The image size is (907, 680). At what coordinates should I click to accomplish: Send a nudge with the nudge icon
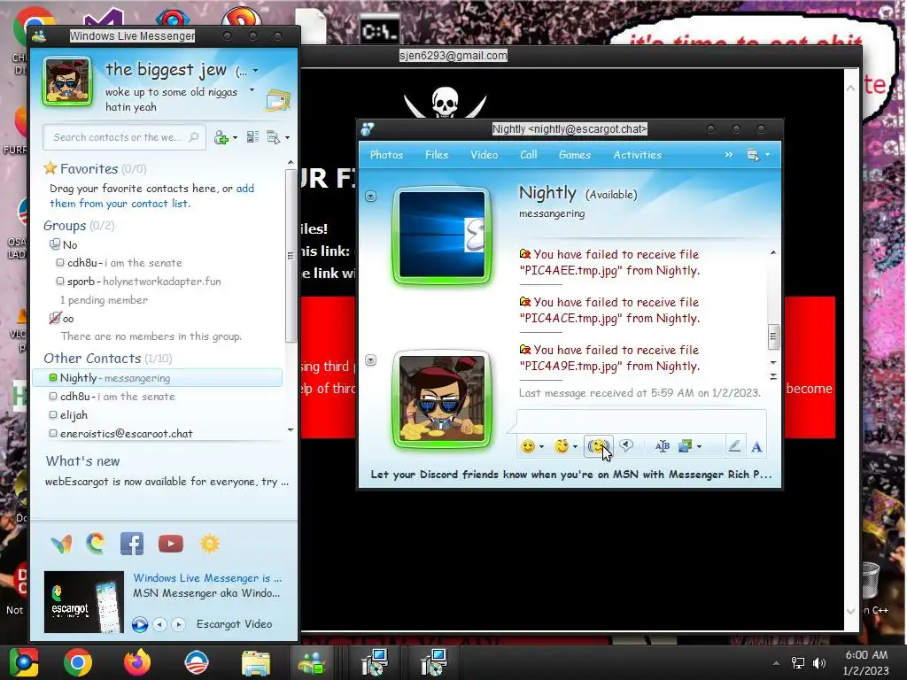click(x=598, y=446)
